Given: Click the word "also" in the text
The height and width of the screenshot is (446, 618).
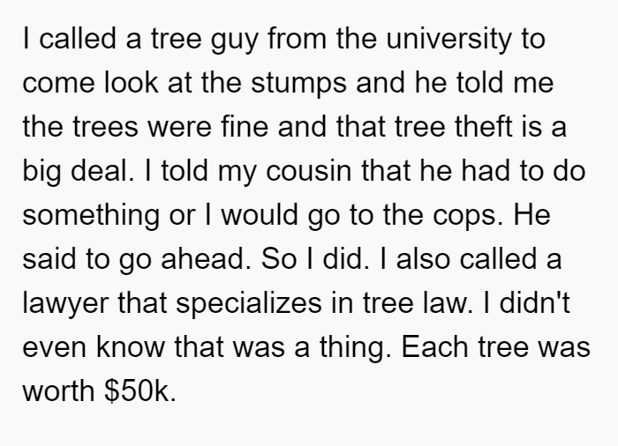Looking at the screenshot, I should 423,259.
